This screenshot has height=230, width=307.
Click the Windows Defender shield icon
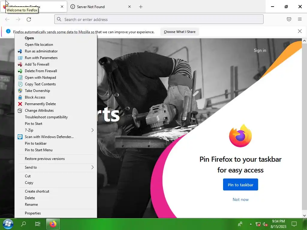point(20,137)
